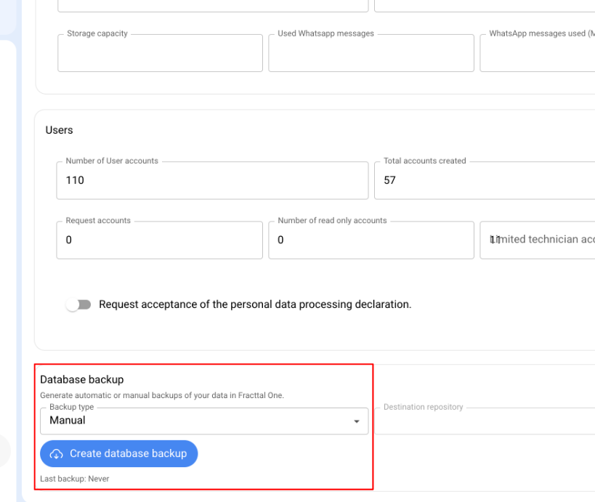Select the Limited technician accounts field
This screenshot has height=502, width=595.
pyautogui.click(x=538, y=240)
